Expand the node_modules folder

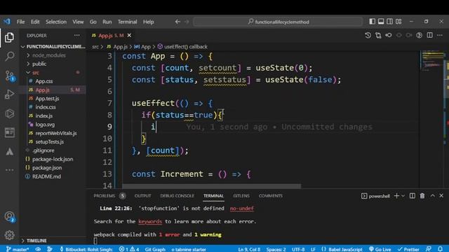coord(53,55)
